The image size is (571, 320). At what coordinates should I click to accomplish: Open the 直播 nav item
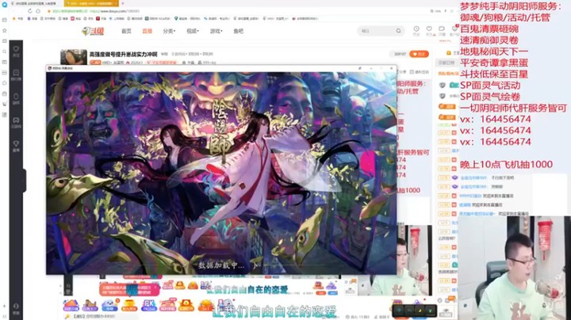(x=148, y=31)
